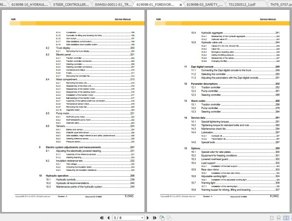Open the page number dropdown arrow
This screenshot has height=221, width=292.
[142, 218]
